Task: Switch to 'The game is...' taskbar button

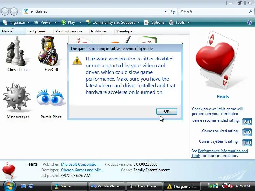Action: (x=182, y=186)
